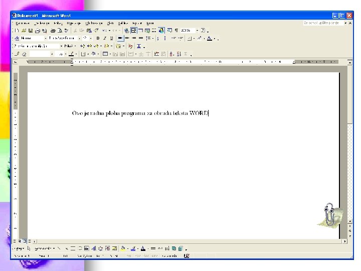This screenshot has height=271, width=361.
Task: Open the Line Color brush on Drawing toolbar
Action: pos(133,248)
